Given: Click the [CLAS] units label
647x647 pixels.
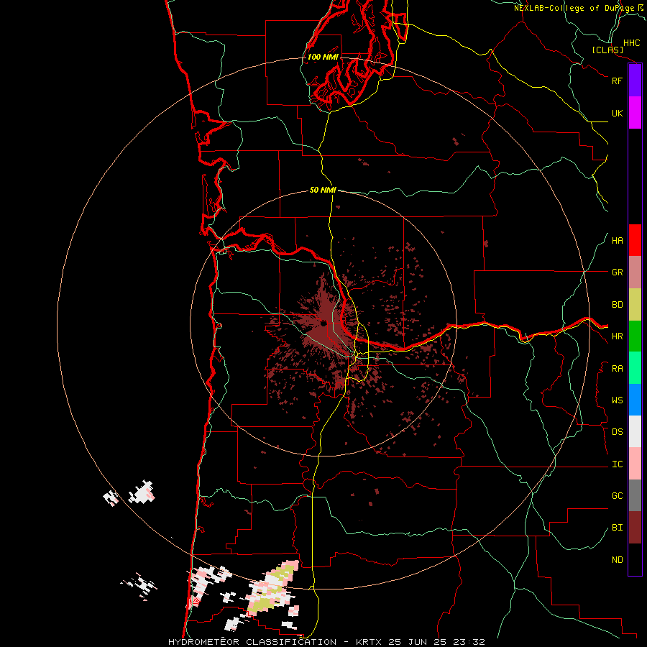Looking at the screenshot, I should tap(607, 50).
